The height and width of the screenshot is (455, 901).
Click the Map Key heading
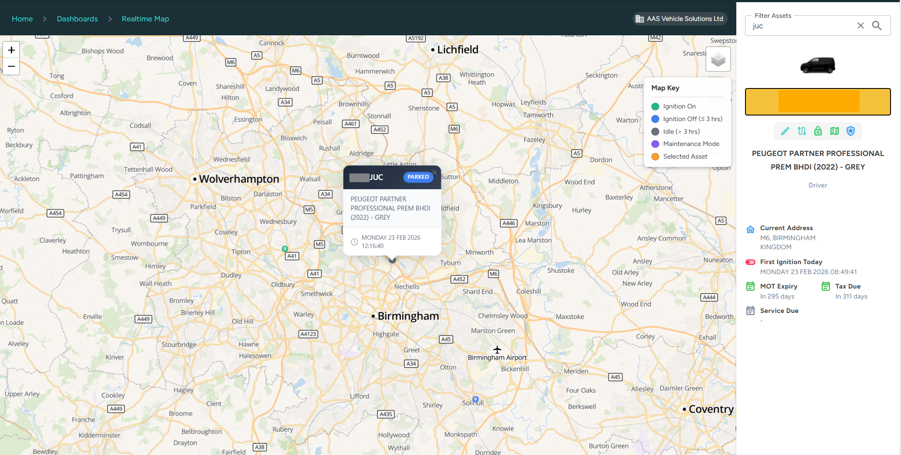tap(665, 88)
